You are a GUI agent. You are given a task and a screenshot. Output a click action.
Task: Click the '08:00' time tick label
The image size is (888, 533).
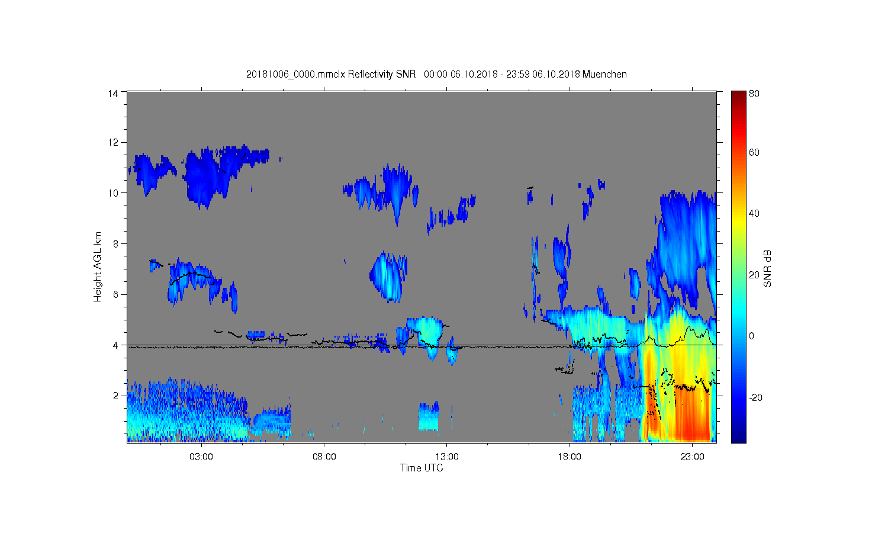point(324,457)
